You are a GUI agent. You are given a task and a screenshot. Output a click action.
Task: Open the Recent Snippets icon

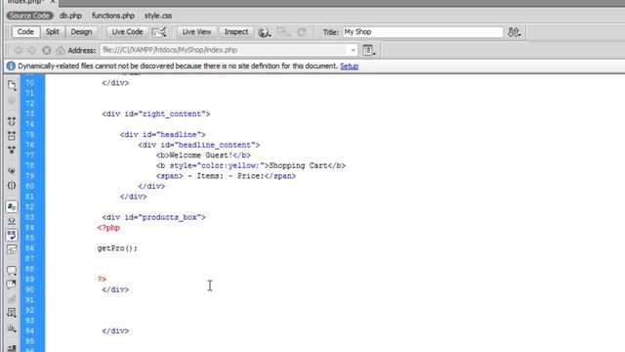(x=12, y=313)
